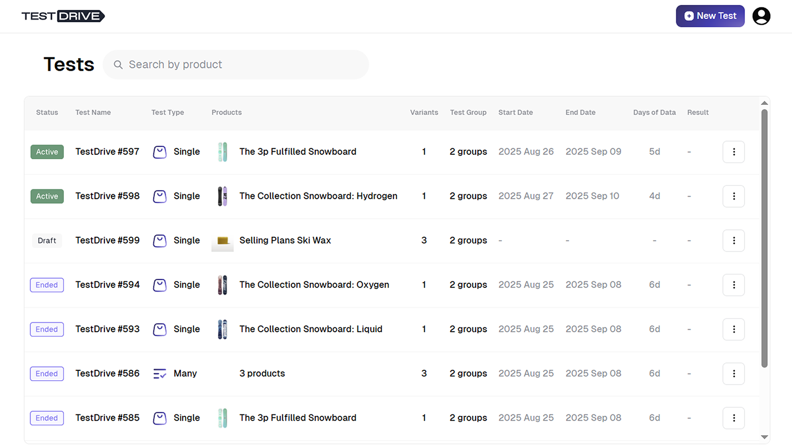Click Selling Plans Ski Wax product name
Image resolution: width=792 pixels, height=445 pixels.
tap(285, 240)
